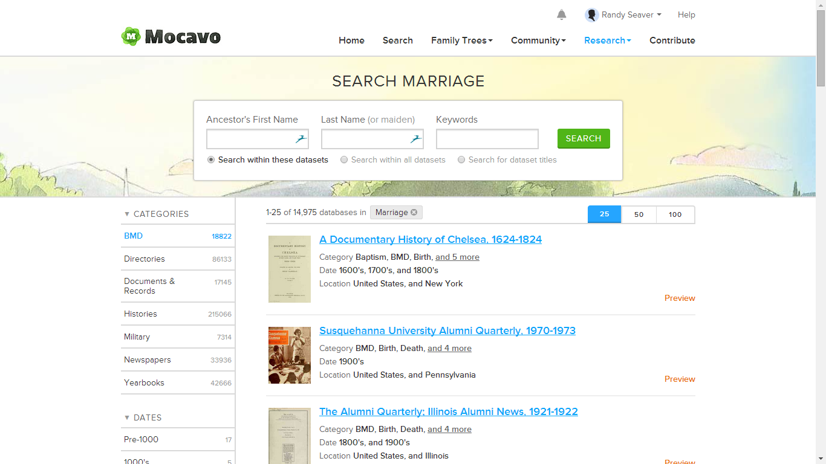Screen dimensions: 826x464
Task: Remove the Marriage filter tag
Action: click(x=414, y=212)
